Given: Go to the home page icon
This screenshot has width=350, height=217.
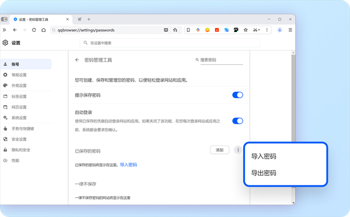Looking at the screenshot, I should (x=44, y=30).
